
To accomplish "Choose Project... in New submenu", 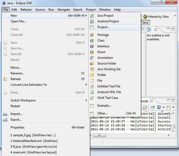I will 115,27.
